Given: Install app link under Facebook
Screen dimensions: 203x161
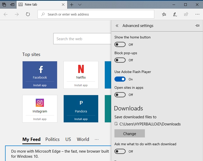Looking at the screenshot, I should tap(40, 85).
